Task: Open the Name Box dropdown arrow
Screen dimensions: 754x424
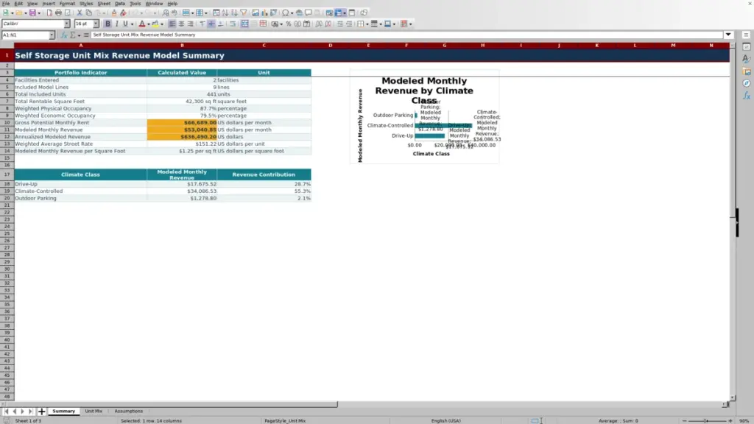Action: click(52, 35)
